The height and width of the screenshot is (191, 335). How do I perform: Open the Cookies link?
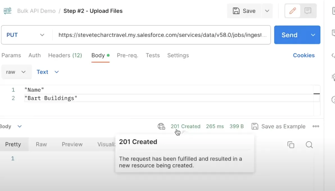coord(304,55)
